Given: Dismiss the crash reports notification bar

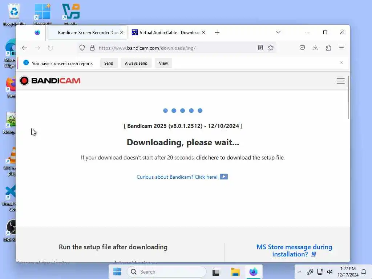Looking at the screenshot, I should pyautogui.click(x=341, y=62).
